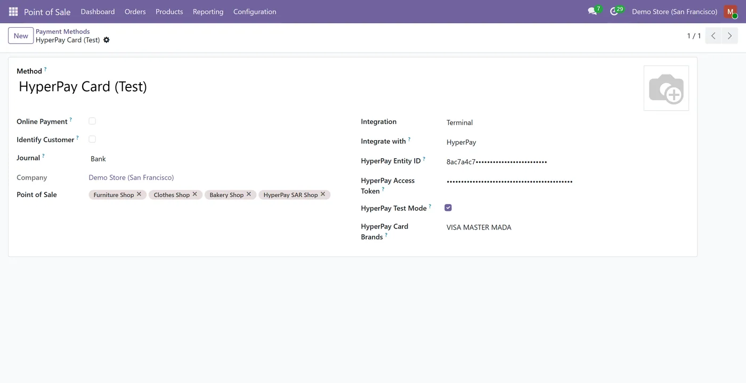Viewport: 746px width, 383px height.
Task: Show help tooltip for Online Payment
Action: (71, 120)
